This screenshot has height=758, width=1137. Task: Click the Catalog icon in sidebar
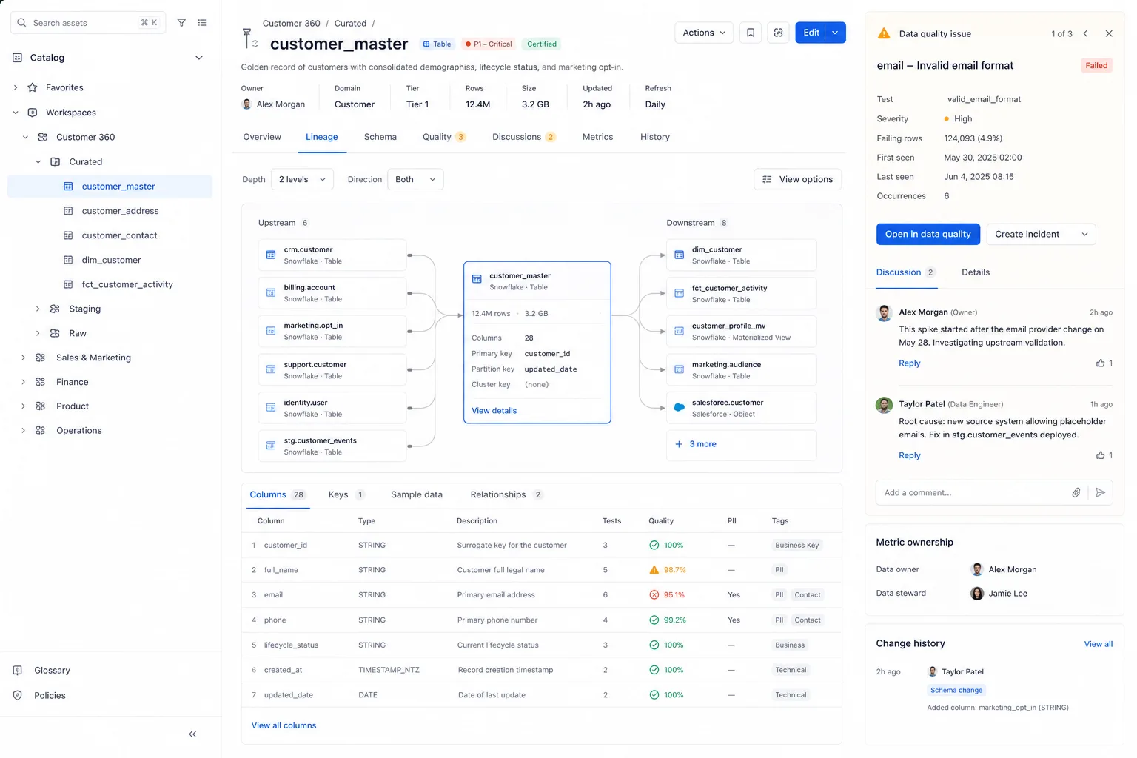pos(18,58)
